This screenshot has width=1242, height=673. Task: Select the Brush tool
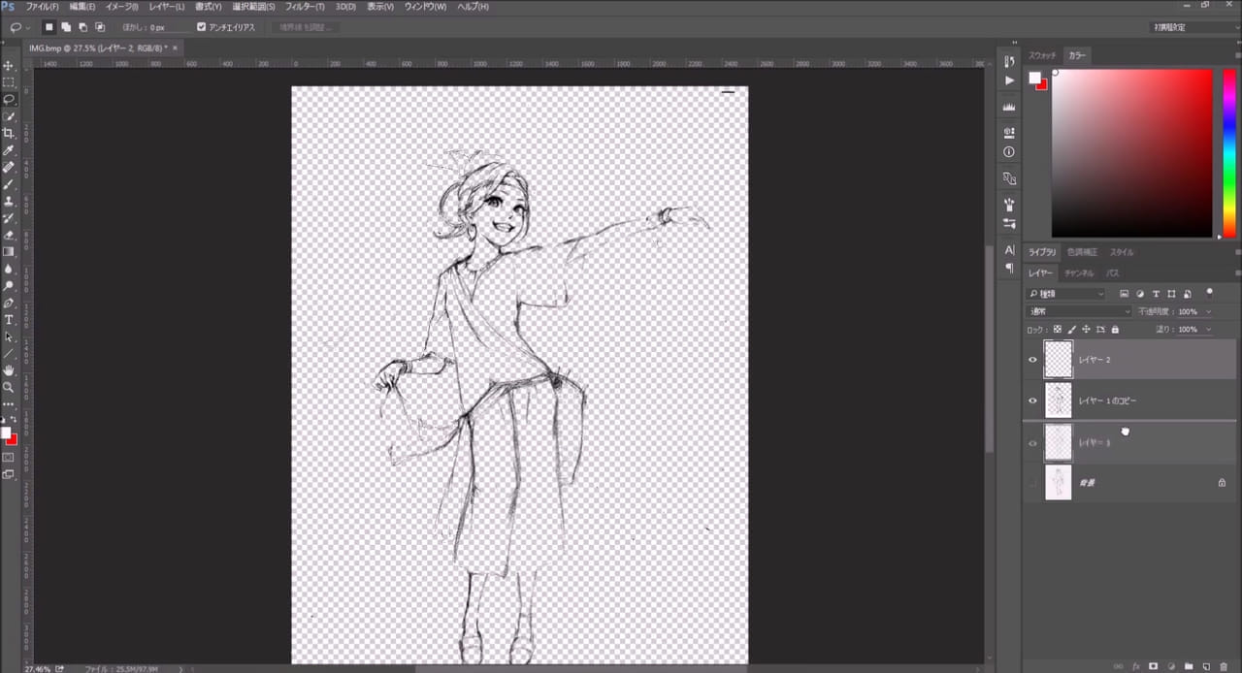(x=9, y=184)
